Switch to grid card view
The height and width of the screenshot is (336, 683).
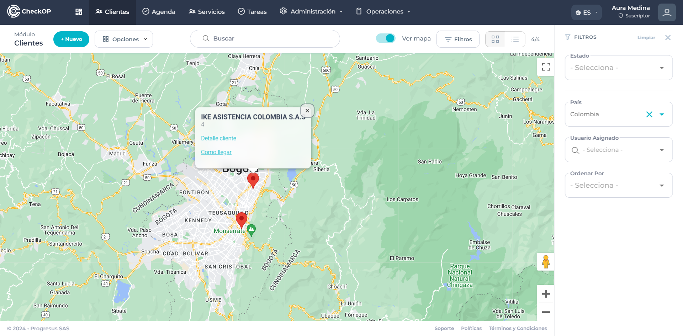495,39
